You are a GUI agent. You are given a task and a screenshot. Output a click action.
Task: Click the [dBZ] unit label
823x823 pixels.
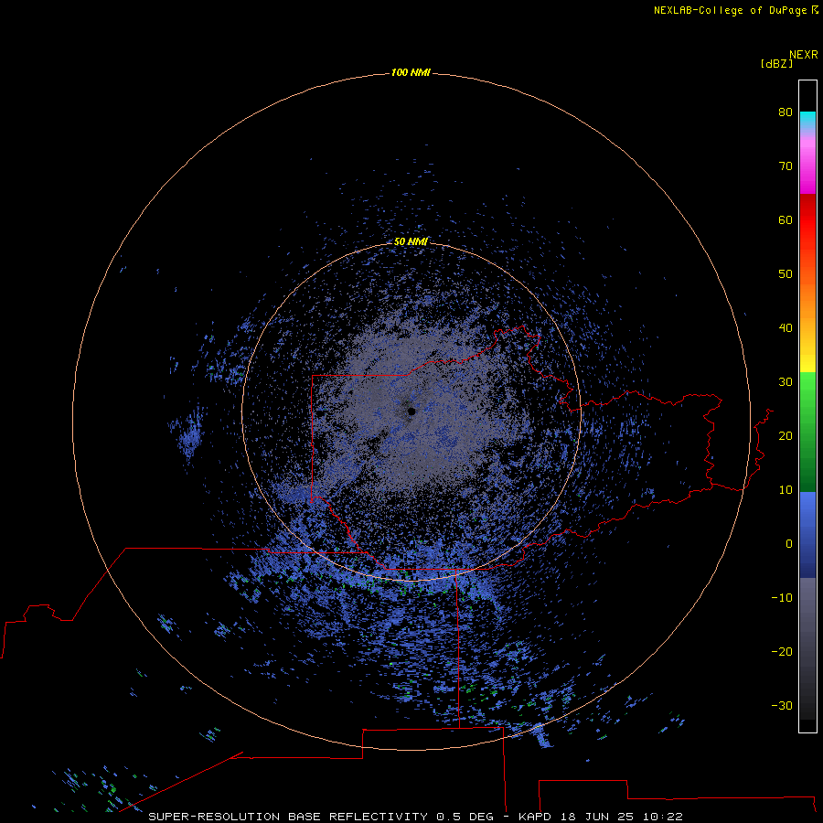point(776,64)
